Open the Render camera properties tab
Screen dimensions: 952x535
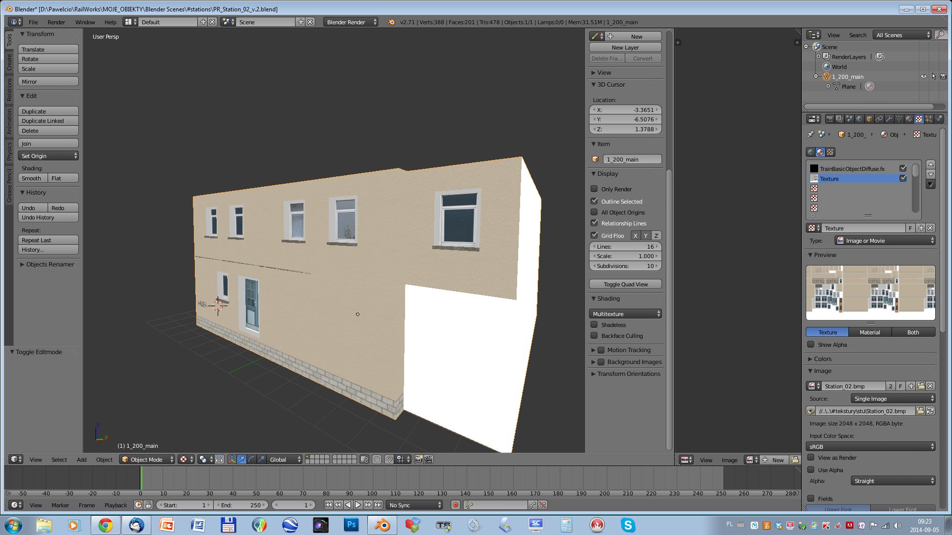(830, 119)
